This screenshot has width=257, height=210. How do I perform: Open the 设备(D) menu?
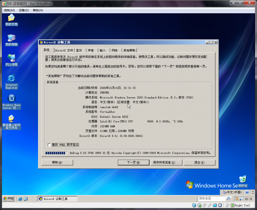click(x=24, y=10)
